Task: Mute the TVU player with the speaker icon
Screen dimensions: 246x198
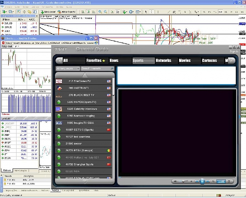Action: (x=176, y=181)
